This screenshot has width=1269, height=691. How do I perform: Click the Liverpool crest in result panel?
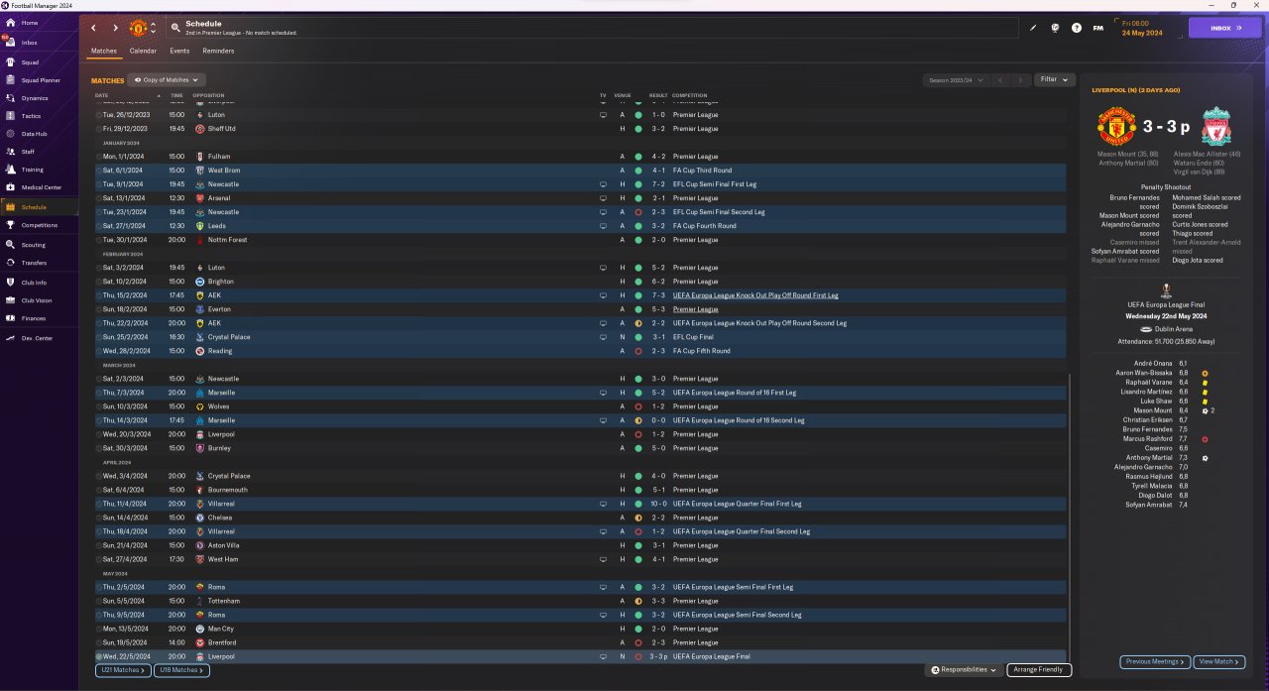click(1215, 127)
